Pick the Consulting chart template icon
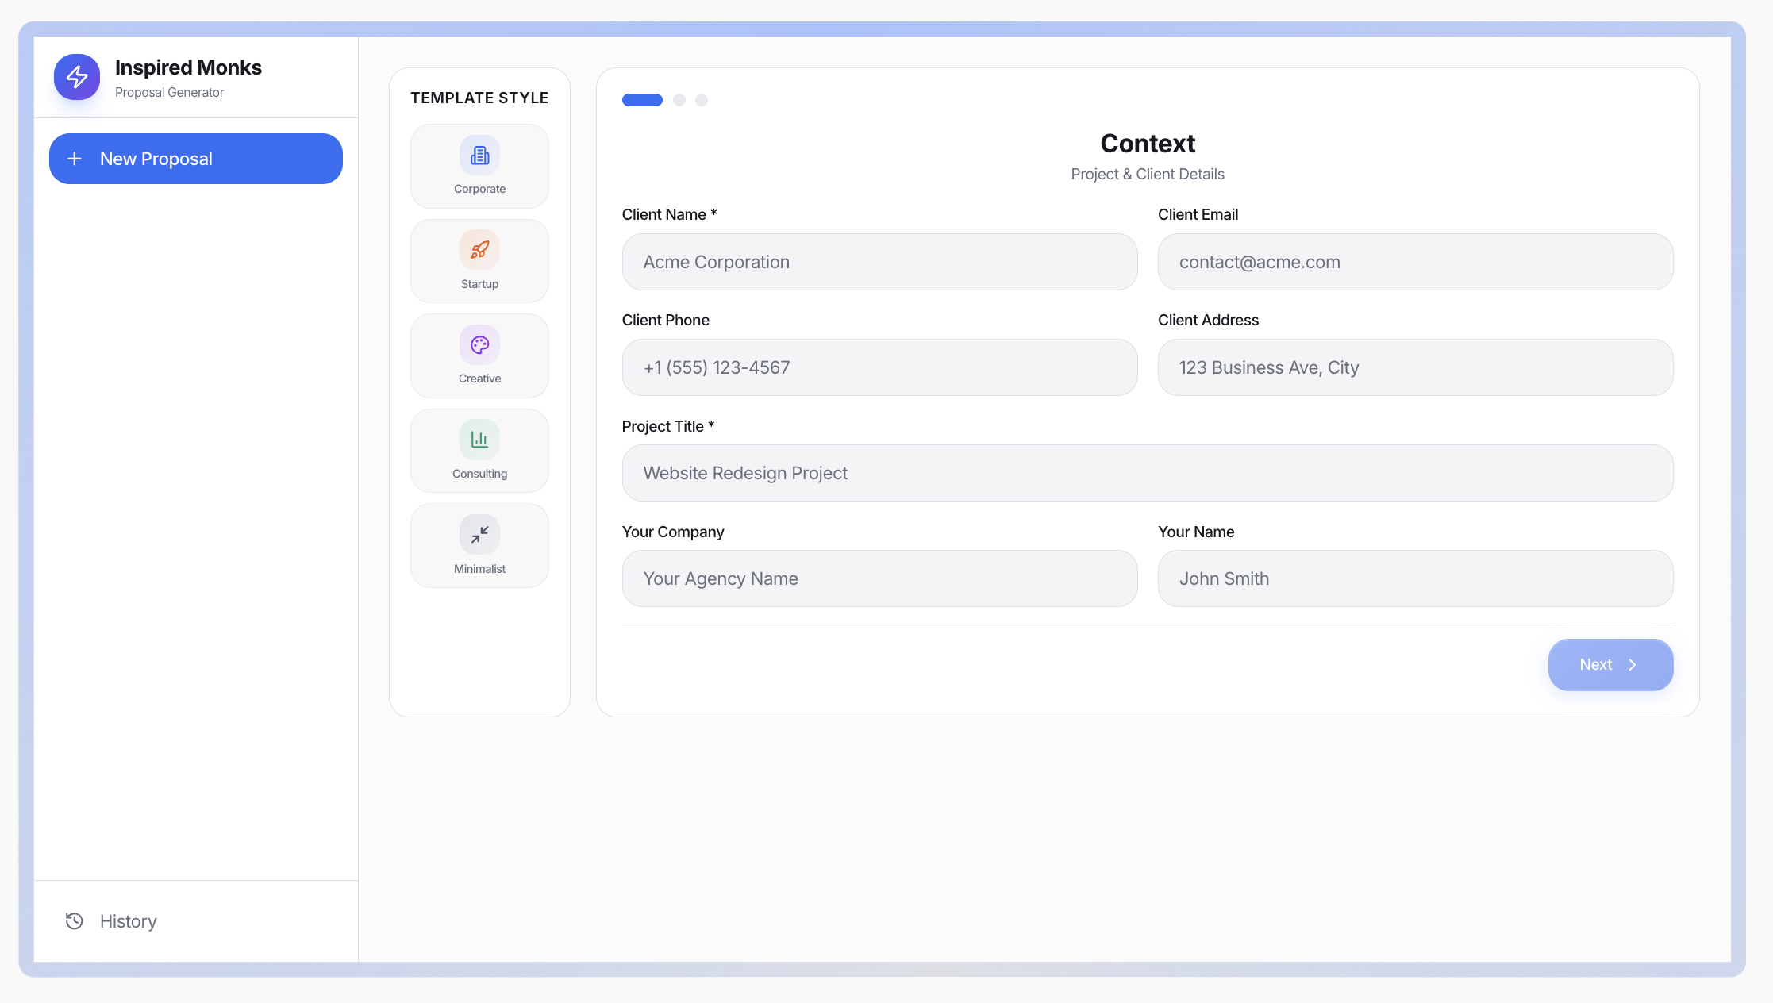 479,439
